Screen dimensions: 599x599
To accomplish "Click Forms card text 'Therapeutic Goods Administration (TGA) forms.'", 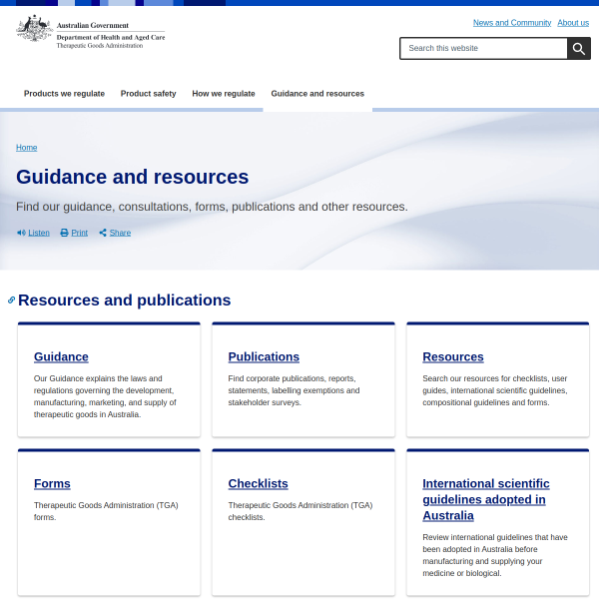I will pos(106,511).
